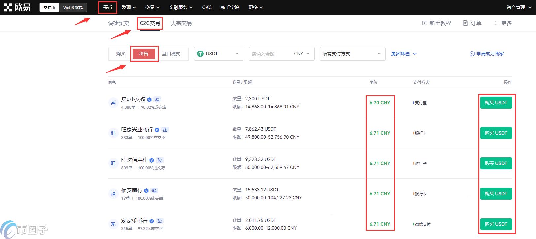This screenshot has height=239, width=536.
Task: Click 购买 USDT for 旺家兴业商行
Action: pyautogui.click(x=496, y=133)
